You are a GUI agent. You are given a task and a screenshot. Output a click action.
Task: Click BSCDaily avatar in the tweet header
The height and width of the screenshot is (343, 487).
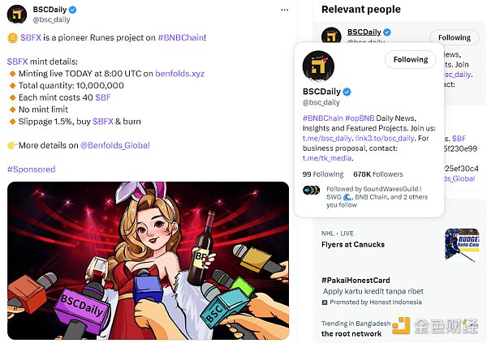16,14
